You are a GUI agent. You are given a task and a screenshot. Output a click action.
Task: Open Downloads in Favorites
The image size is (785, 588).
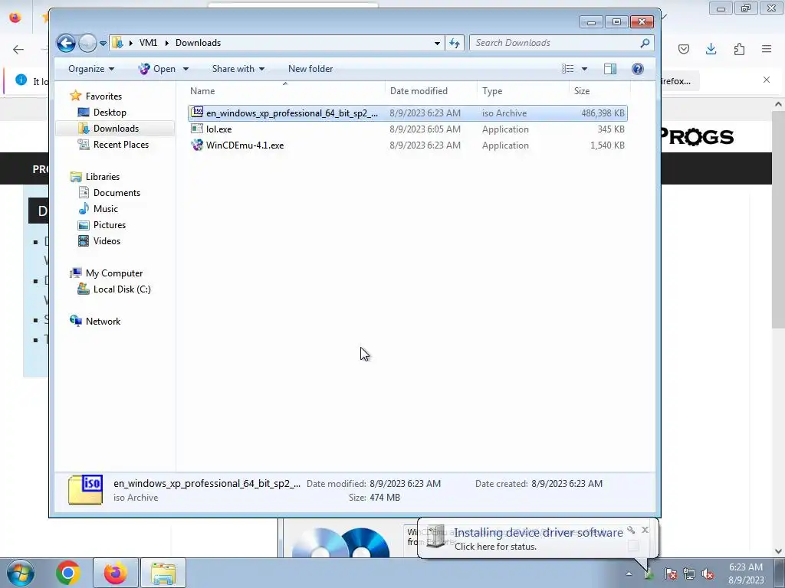[x=116, y=129]
